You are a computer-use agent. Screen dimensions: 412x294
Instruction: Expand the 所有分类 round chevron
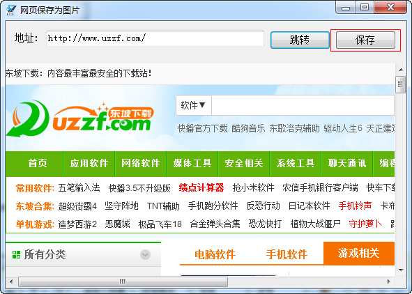[x=145, y=254]
